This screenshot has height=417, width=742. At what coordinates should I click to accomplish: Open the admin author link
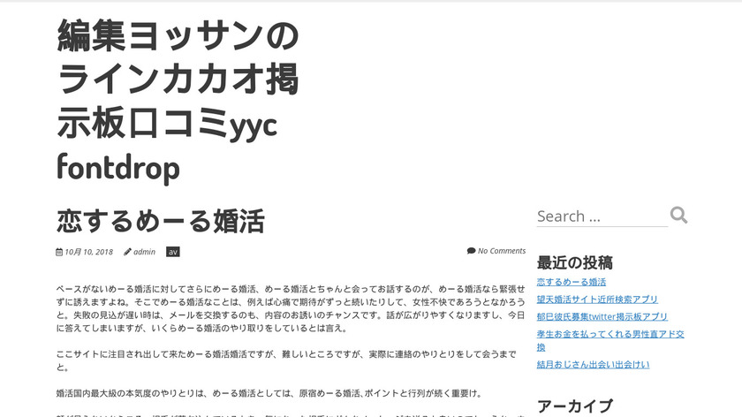[x=144, y=252]
